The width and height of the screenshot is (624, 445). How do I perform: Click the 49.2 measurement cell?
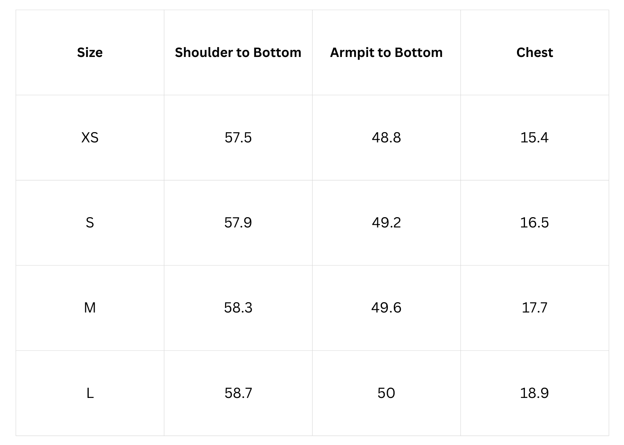coord(386,223)
